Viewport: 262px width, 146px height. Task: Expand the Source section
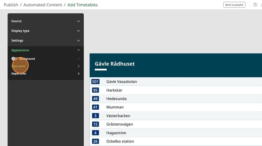tap(46, 21)
